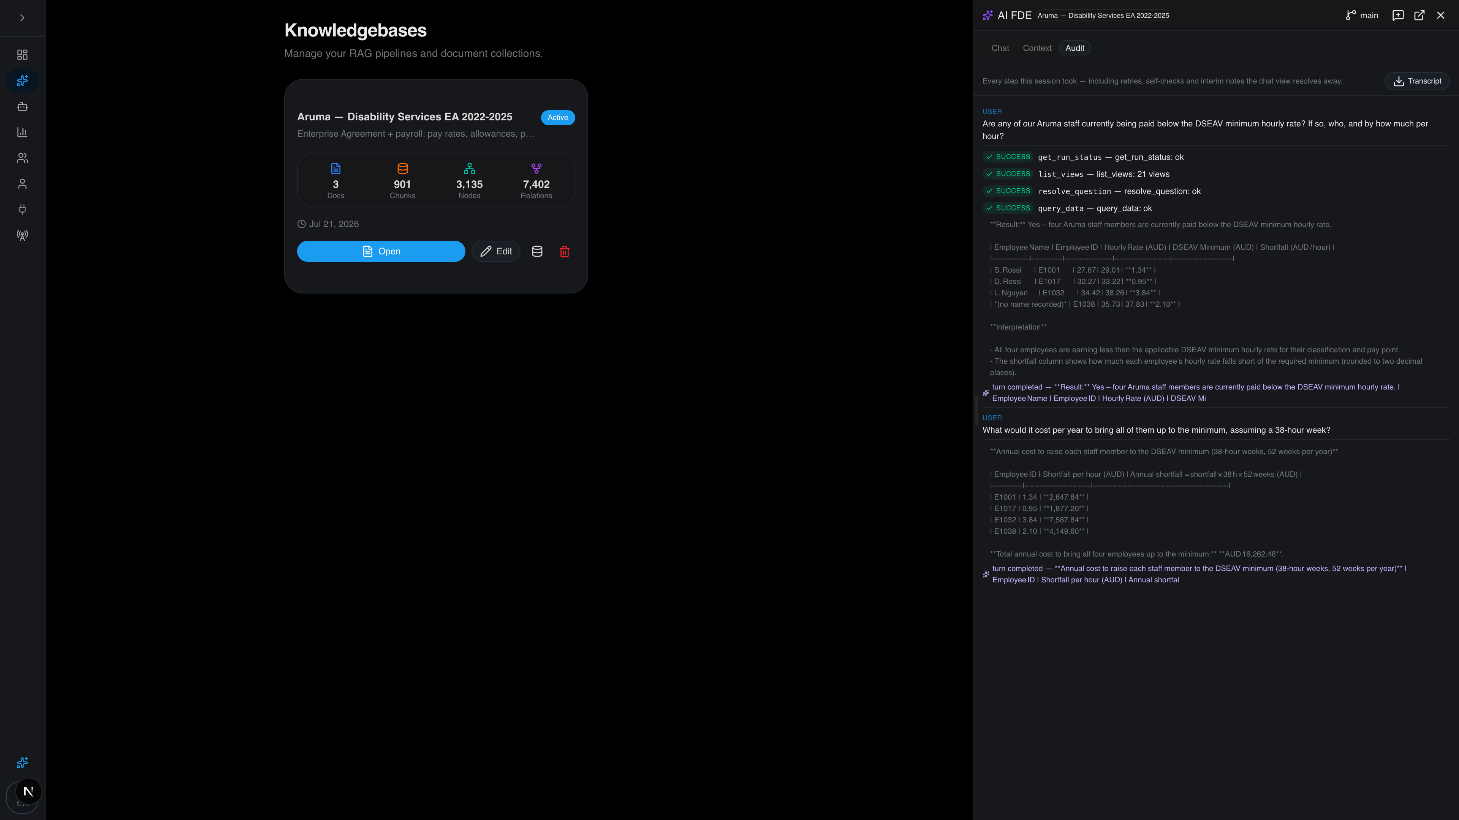
Task: Open the single user icon in sidebar
Action: point(22,183)
